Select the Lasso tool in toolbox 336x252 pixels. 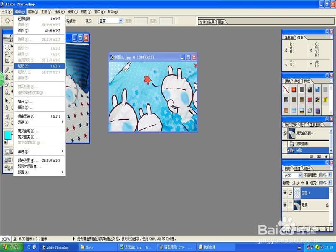[7, 54]
